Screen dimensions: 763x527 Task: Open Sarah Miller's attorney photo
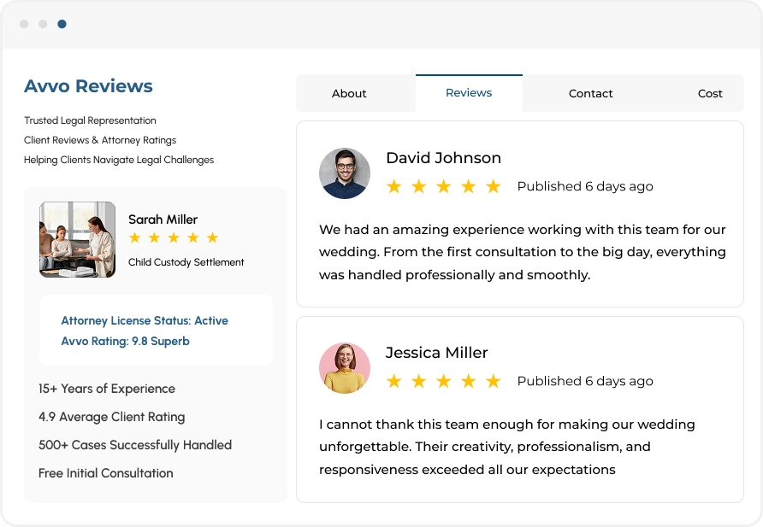click(x=77, y=239)
